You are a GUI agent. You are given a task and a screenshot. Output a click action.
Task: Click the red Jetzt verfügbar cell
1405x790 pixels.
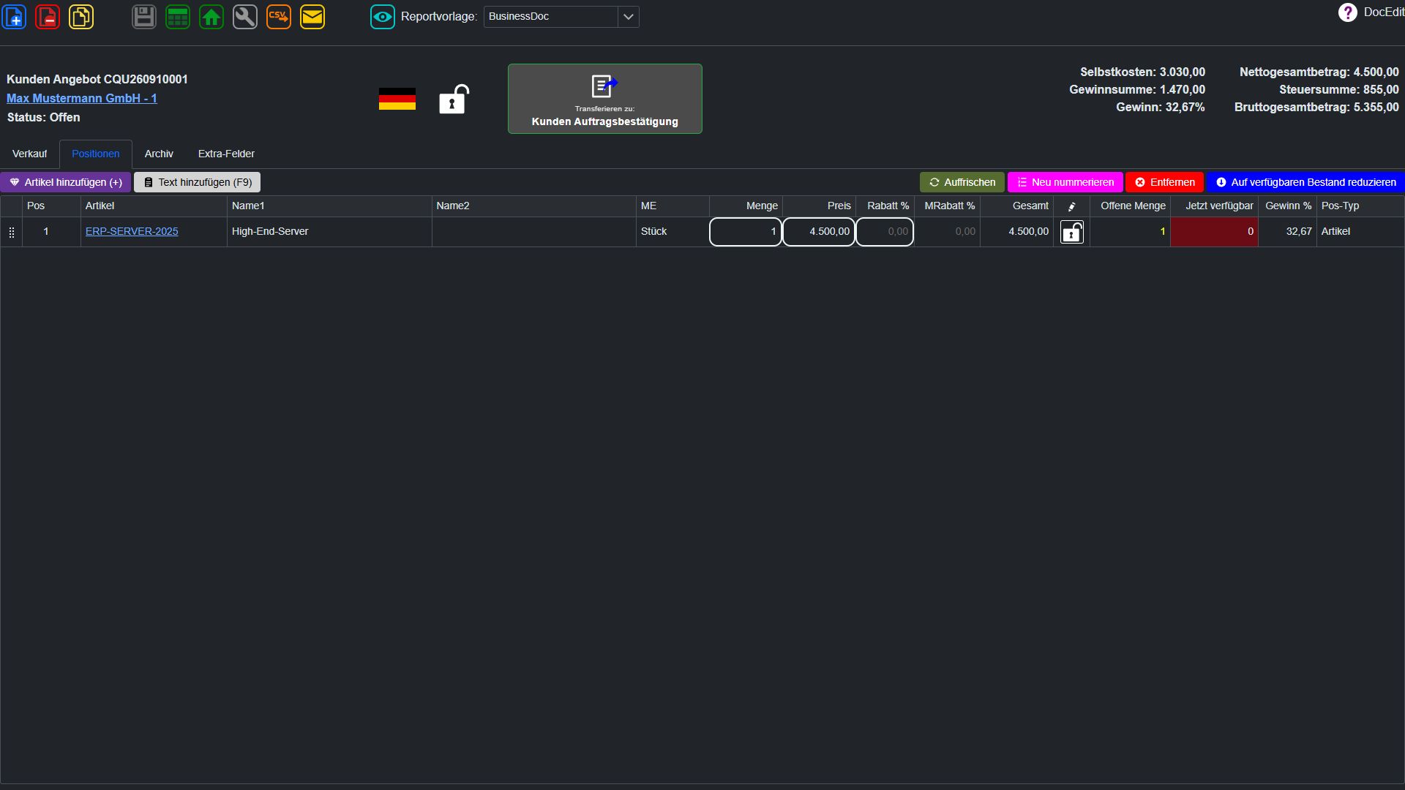click(x=1215, y=232)
